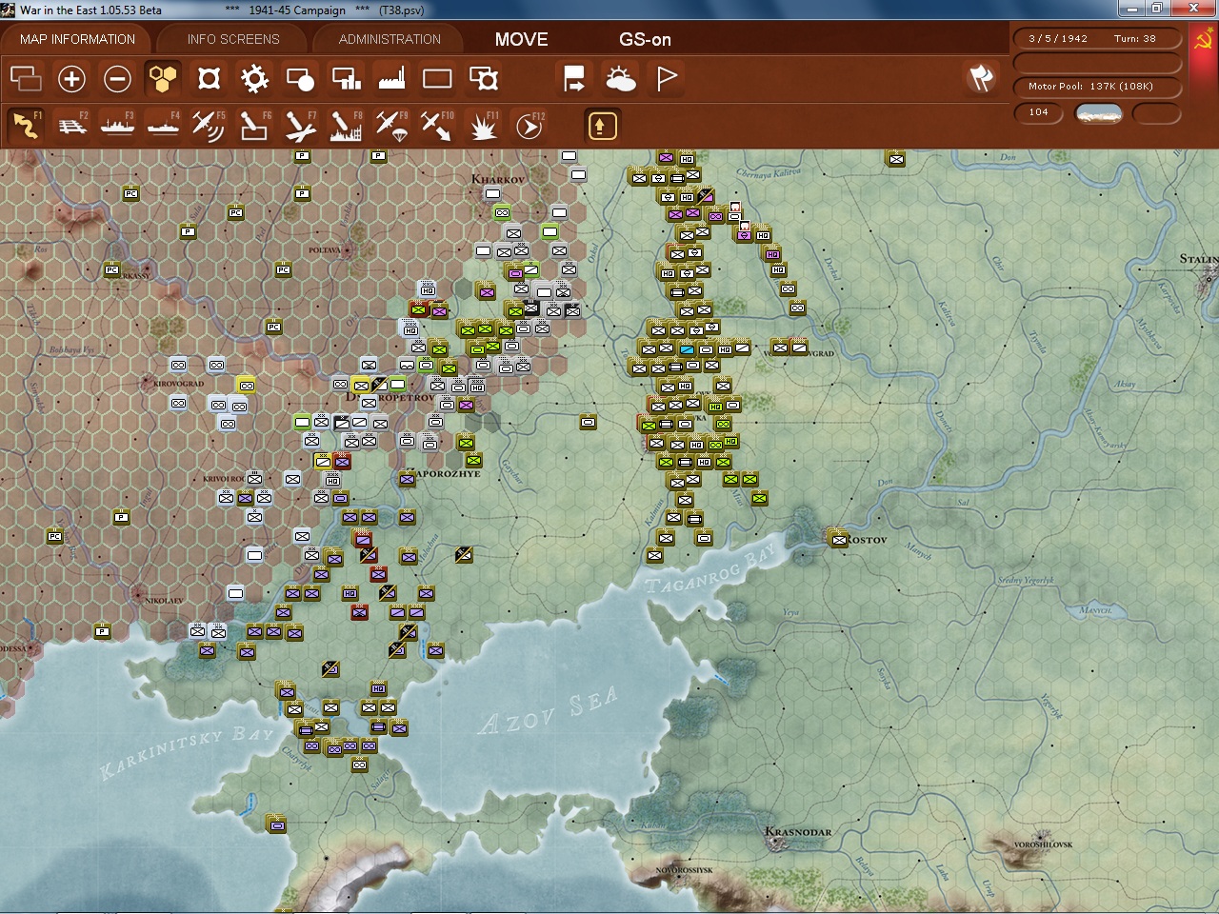Open the Administration tab
1219x914 pixels.
click(390, 39)
